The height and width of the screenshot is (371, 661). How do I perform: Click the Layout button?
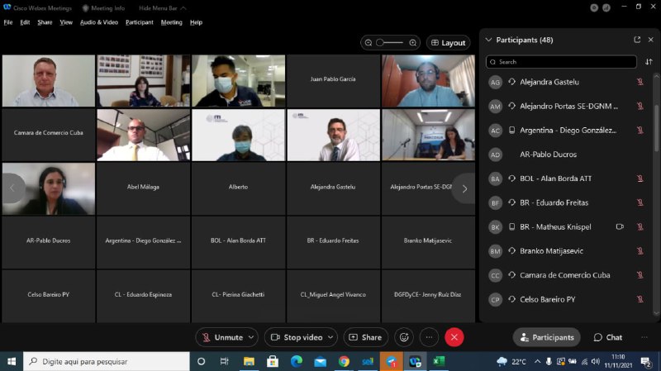pos(448,42)
